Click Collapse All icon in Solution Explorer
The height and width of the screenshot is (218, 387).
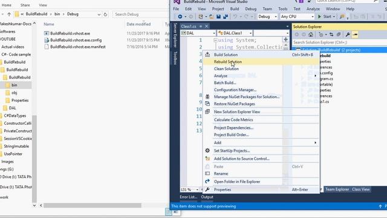[x=339, y=35]
